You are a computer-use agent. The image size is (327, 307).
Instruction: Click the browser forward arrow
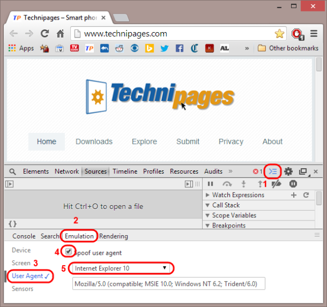pyautogui.click(x=29, y=34)
